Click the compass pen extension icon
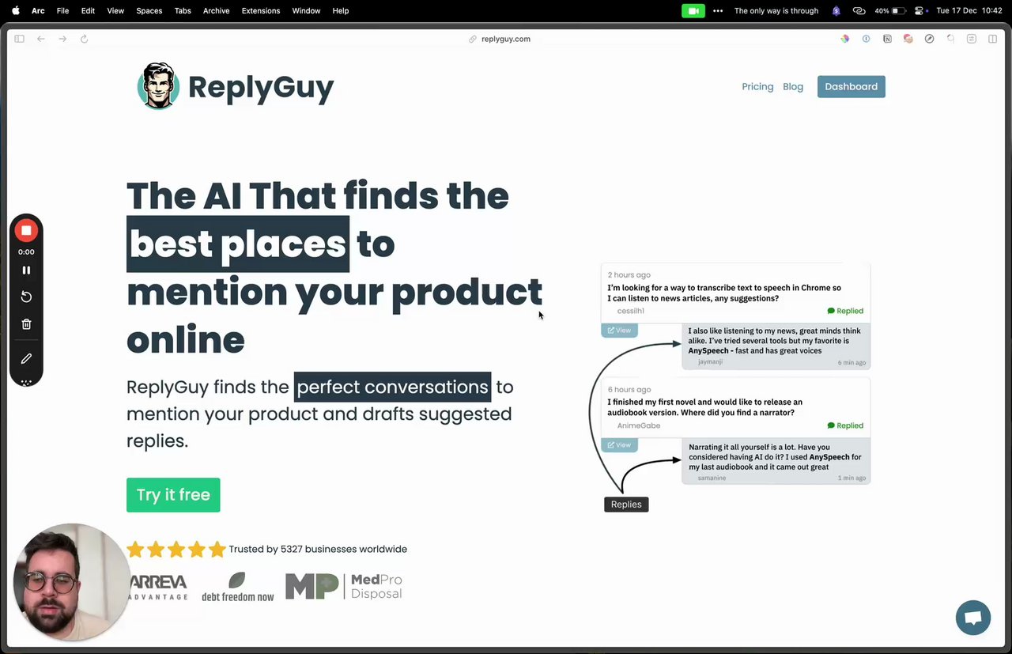 click(x=930, y=39)
